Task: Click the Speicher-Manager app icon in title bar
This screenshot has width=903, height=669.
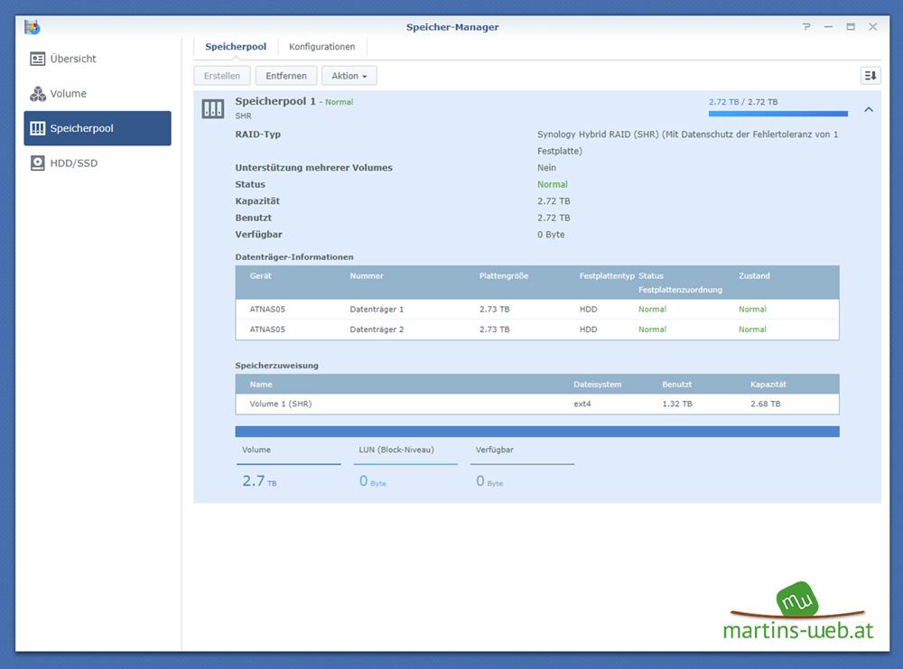Action: coord(33,26)
